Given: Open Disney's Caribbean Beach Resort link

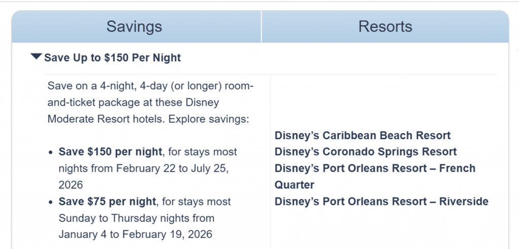Looking at the screenshot, I should tap(362, 136).
